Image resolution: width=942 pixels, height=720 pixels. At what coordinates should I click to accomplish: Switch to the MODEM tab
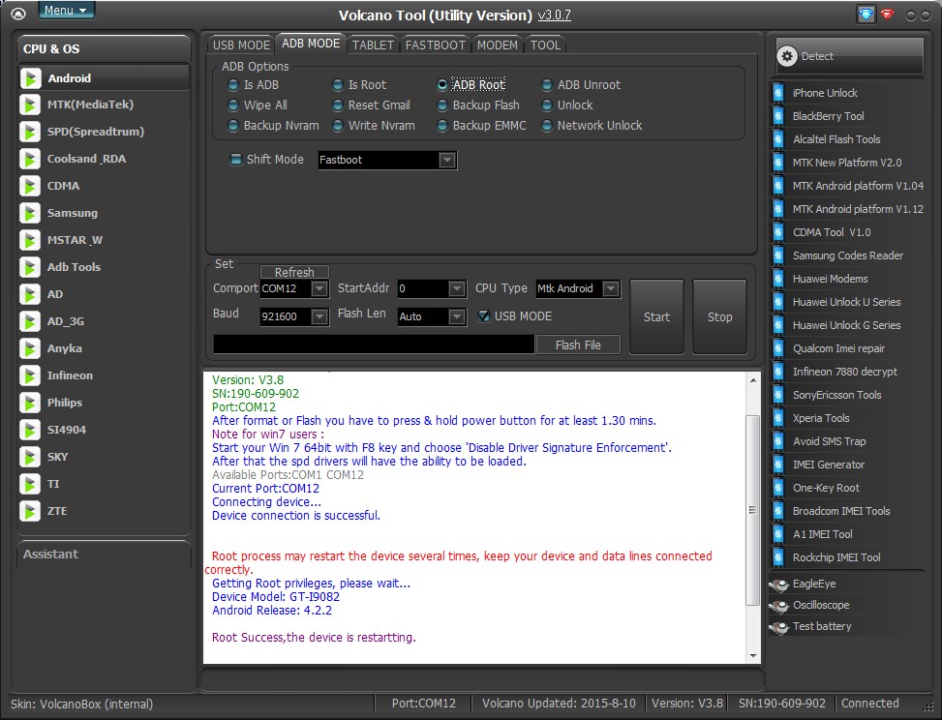click(x=498, y=45)
